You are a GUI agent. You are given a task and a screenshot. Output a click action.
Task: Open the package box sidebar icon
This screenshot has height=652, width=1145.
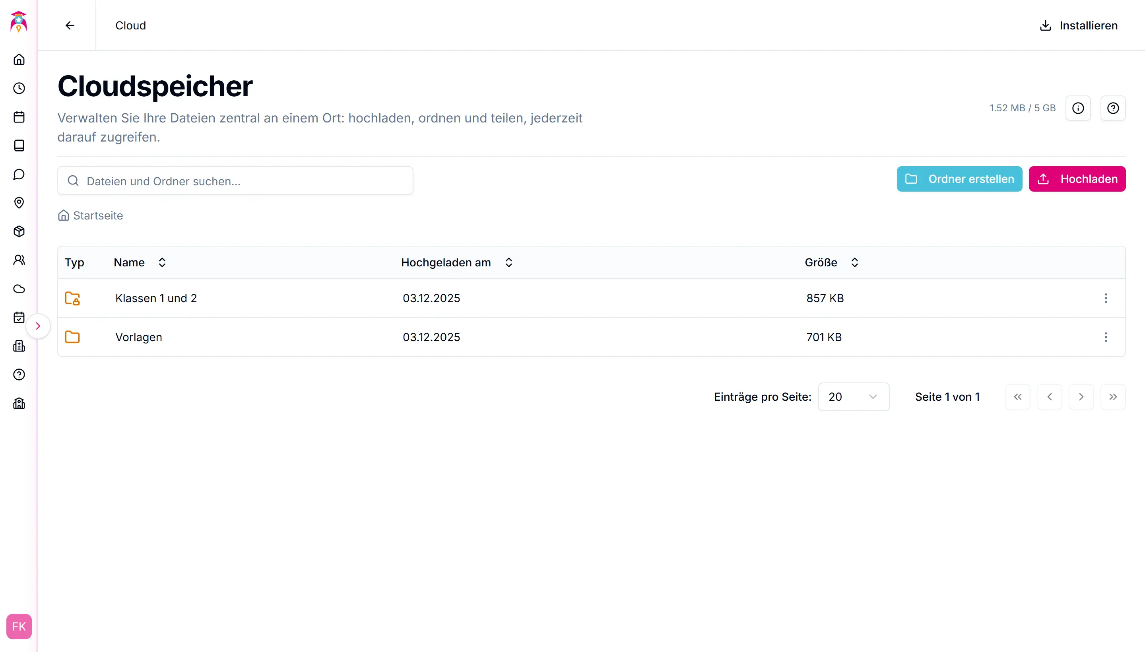(19, 231)
